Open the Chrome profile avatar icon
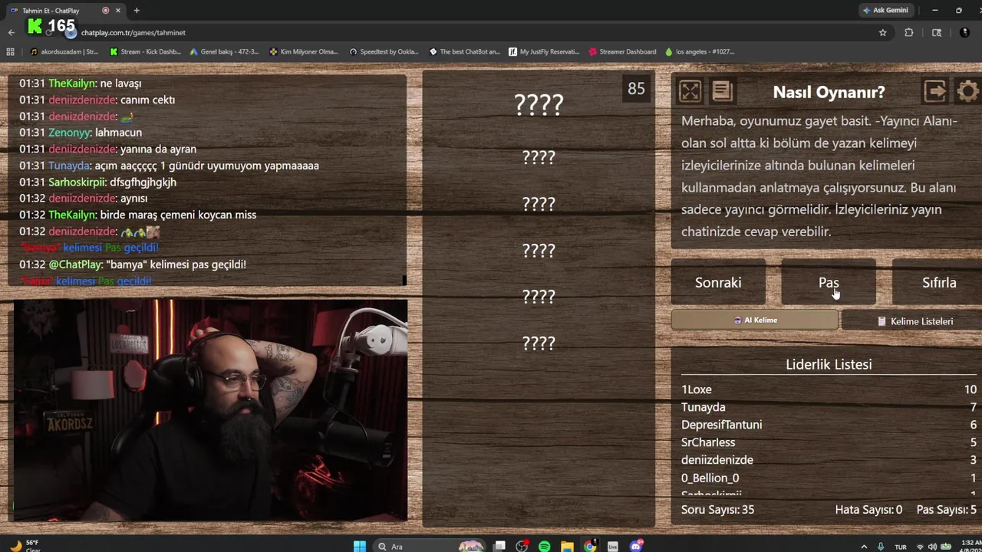The image size is (982, 552). point(964,32)
